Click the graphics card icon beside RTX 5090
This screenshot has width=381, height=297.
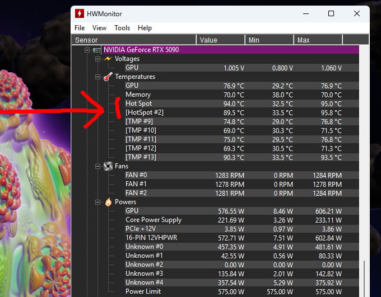[97, 50]
